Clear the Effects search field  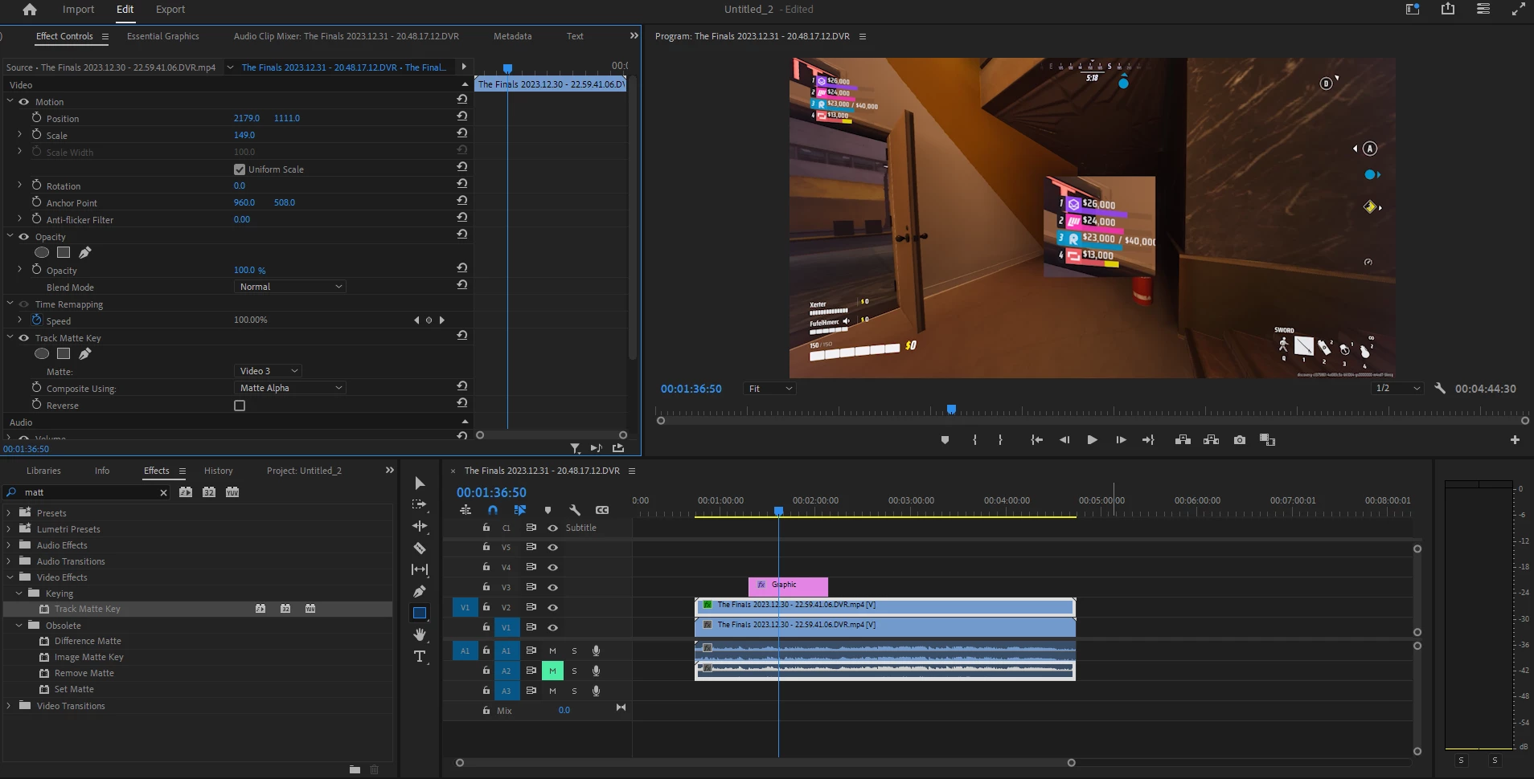point(163,492)
